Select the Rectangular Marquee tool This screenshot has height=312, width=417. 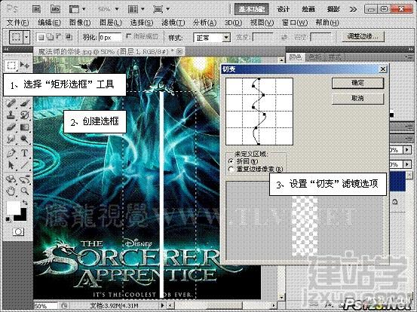click(11, 65)
